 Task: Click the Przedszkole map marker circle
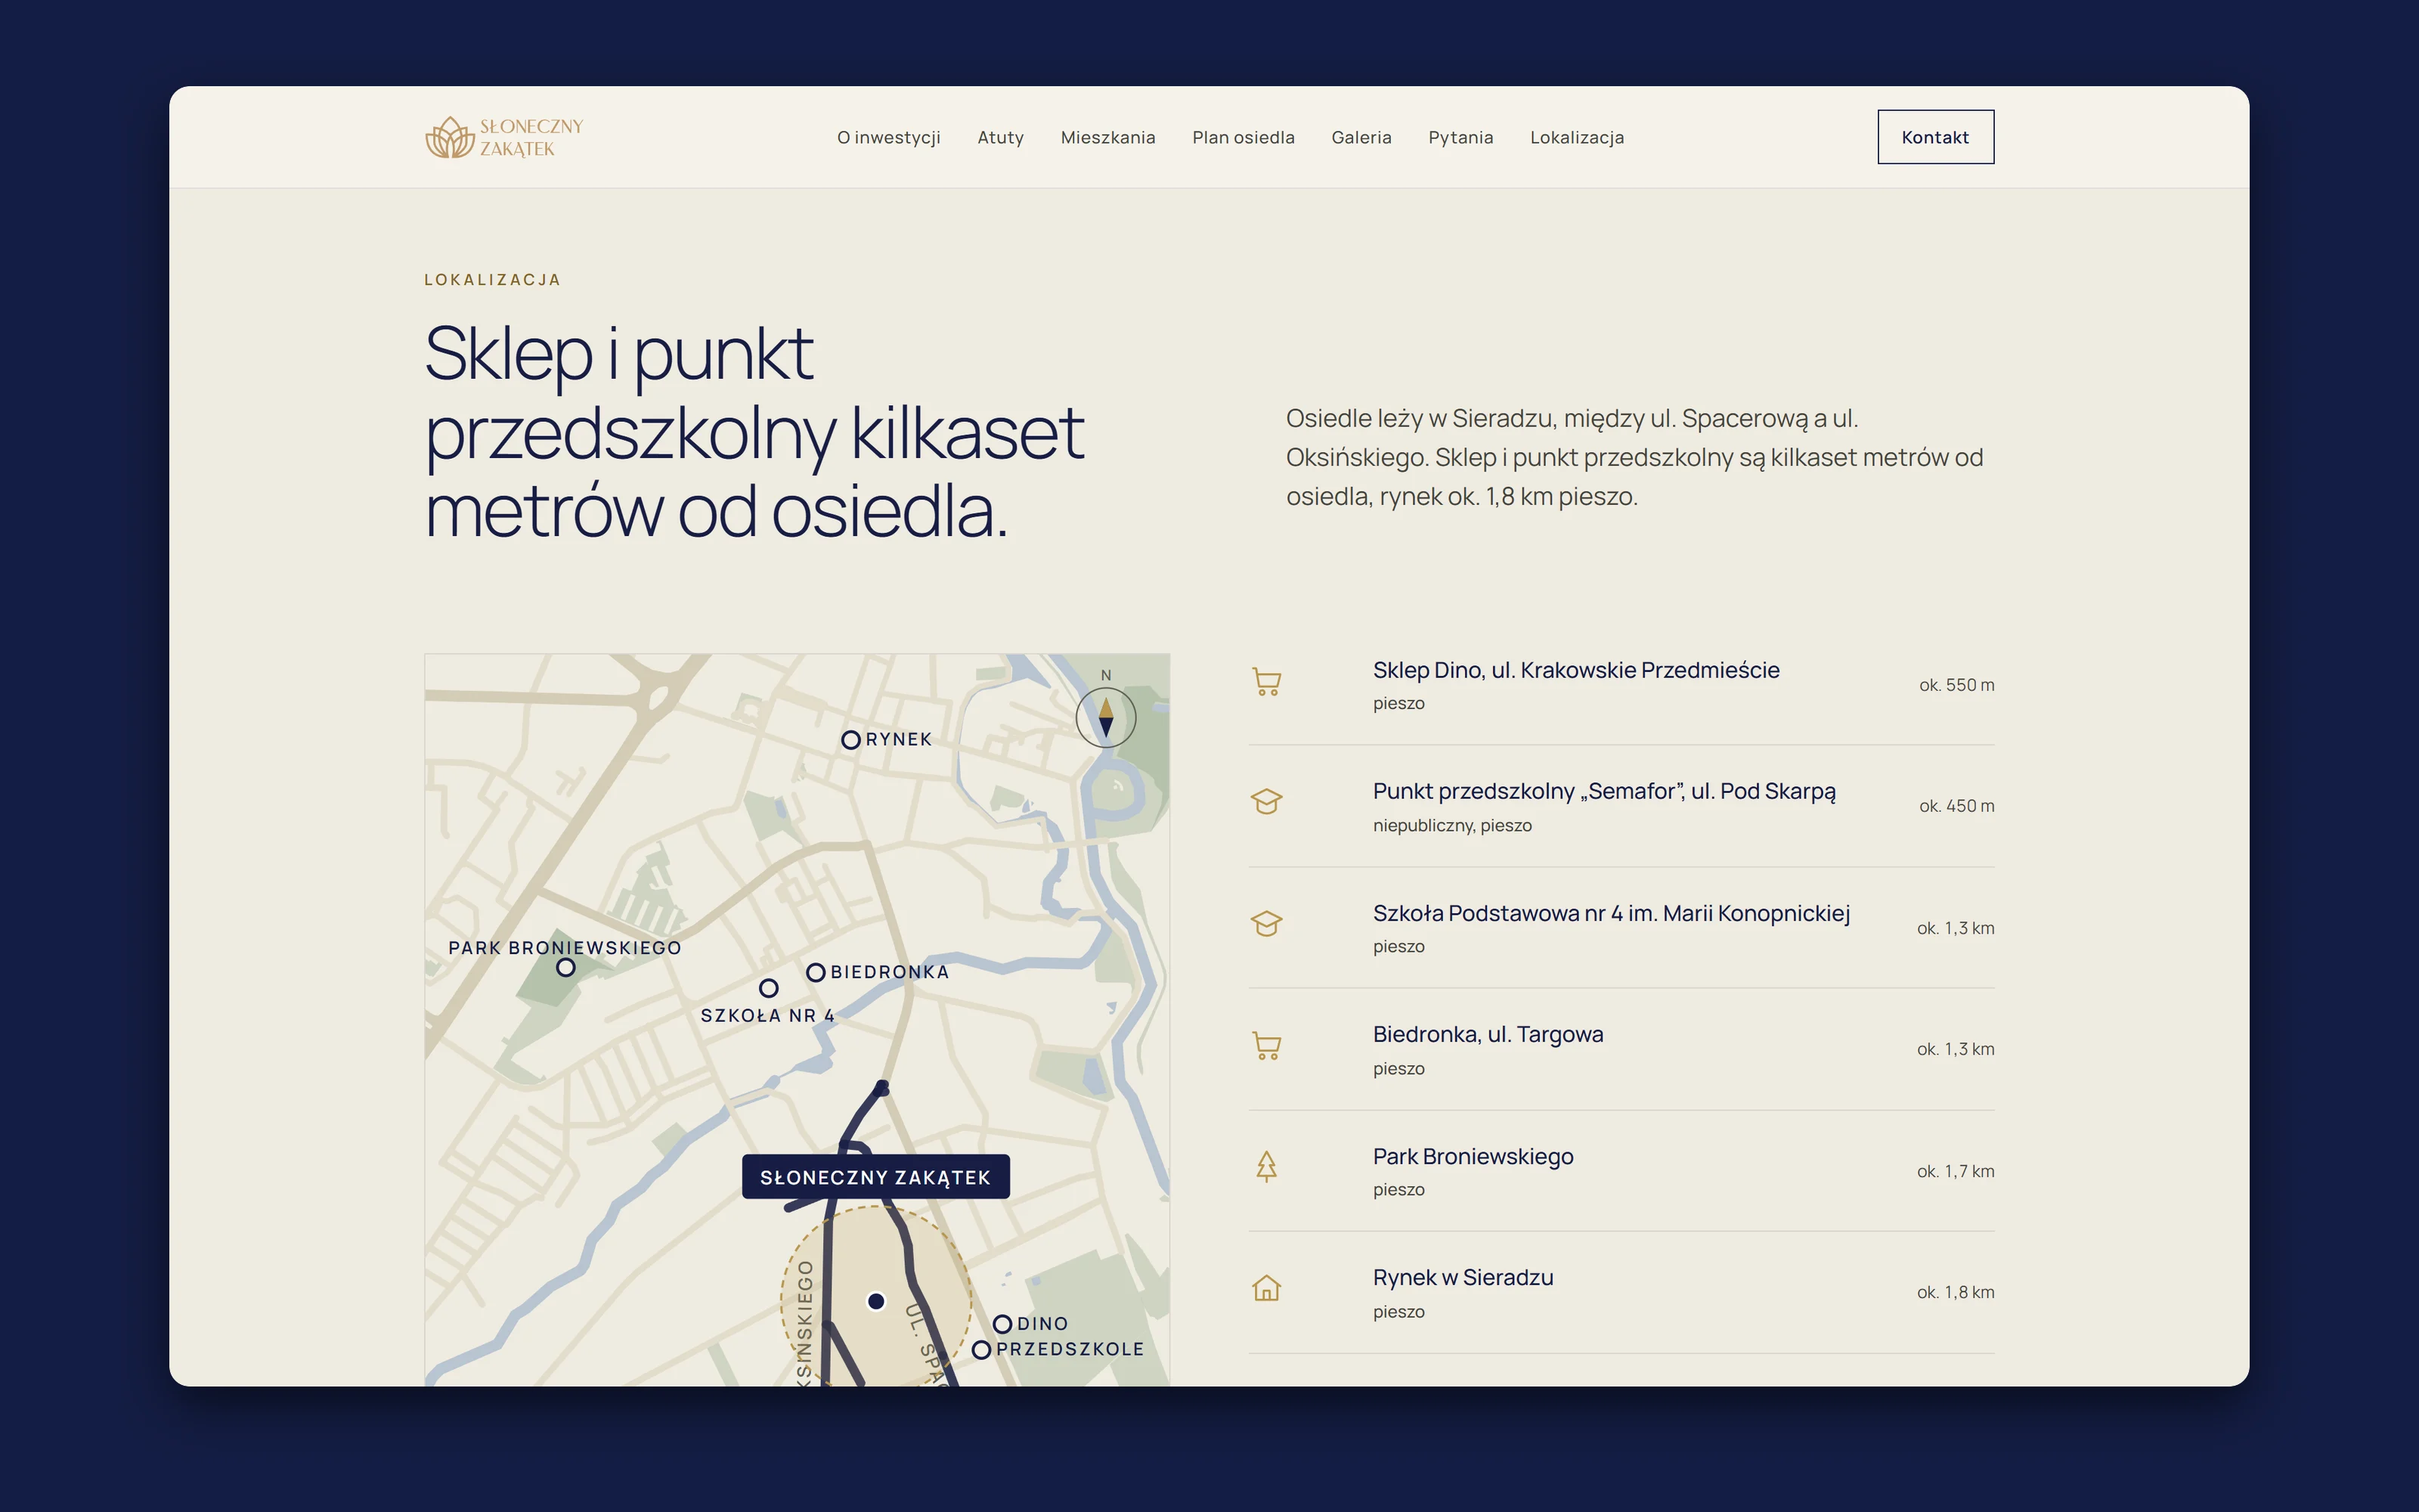click(982, 1350)
